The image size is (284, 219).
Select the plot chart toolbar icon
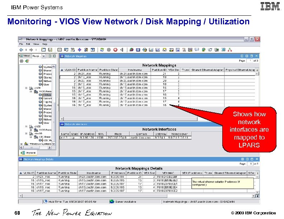point(158,50)
